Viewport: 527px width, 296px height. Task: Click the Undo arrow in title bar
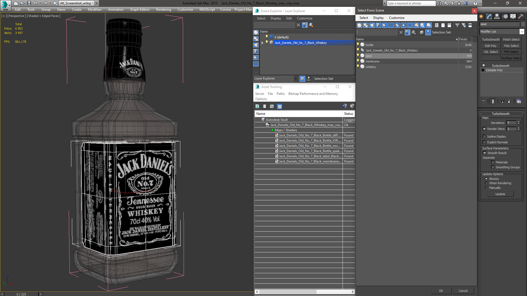(x=35, y=3)
